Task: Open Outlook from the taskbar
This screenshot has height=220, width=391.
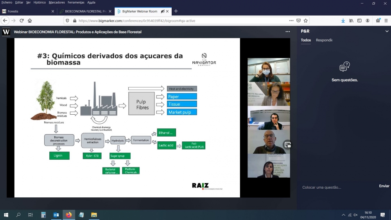Action: (56, 215)
